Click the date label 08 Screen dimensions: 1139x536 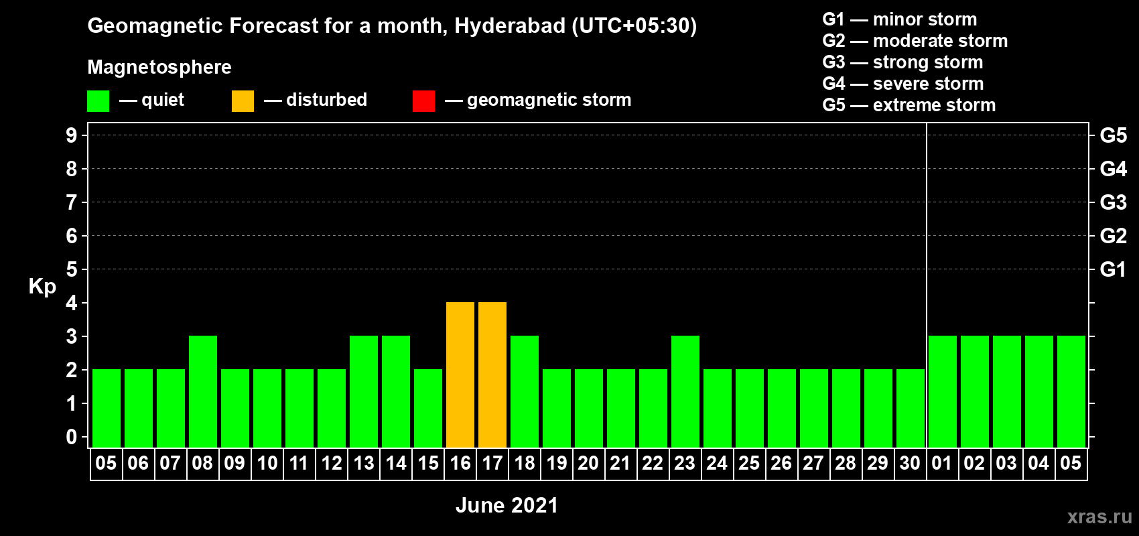coord(202,463)
